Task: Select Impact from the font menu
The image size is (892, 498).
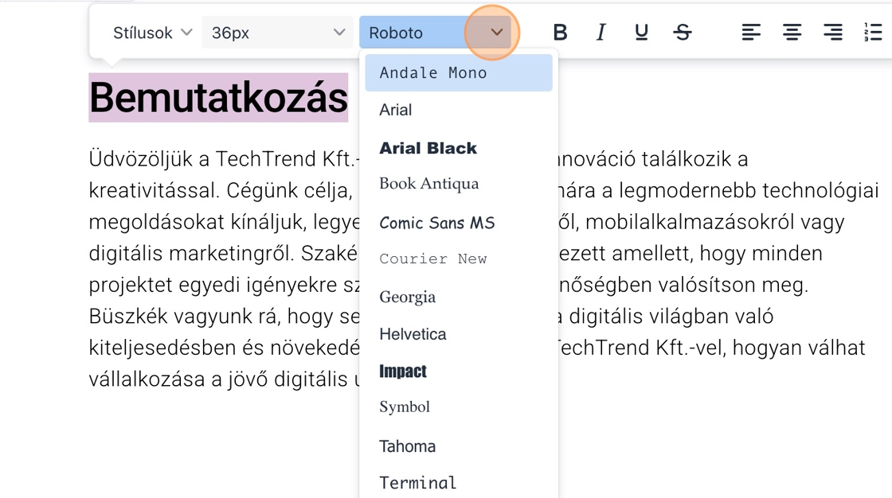Action: 403,372
